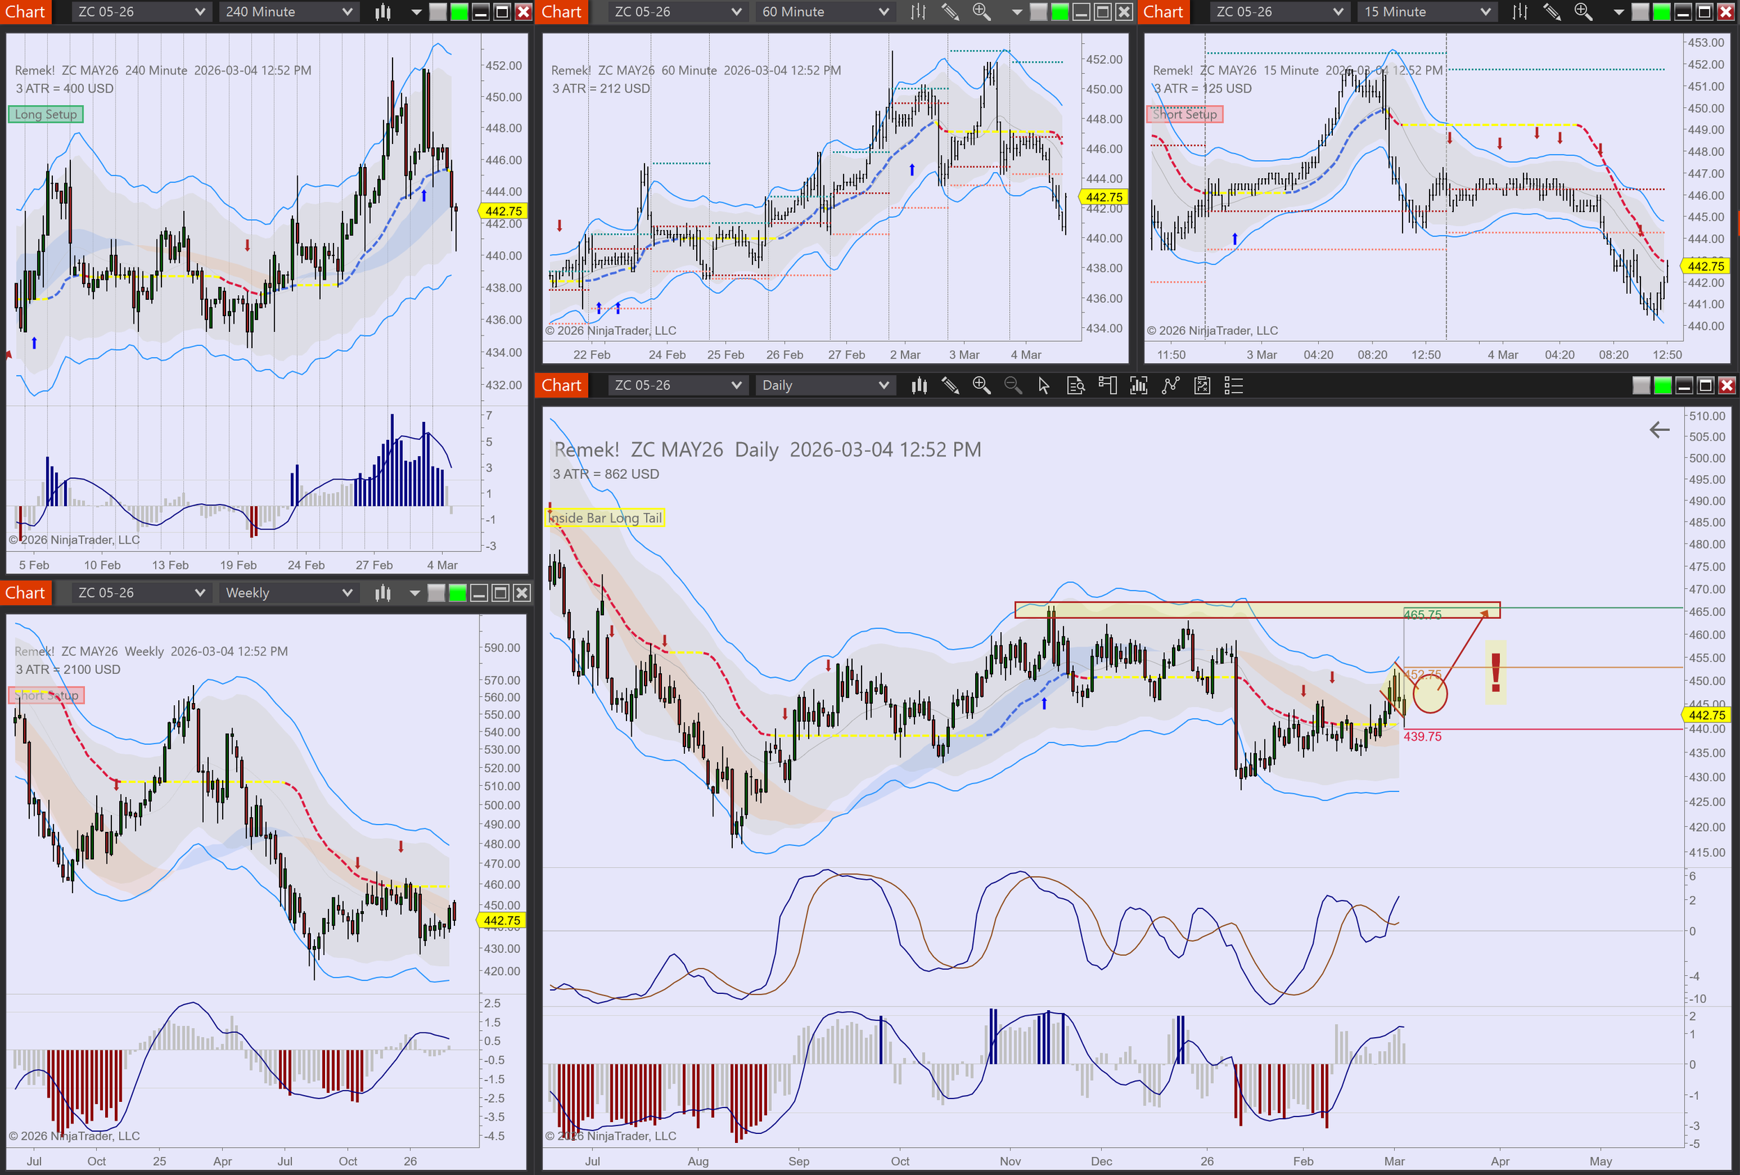
Task: Select Drawing Tools pencil on Daily chart
Action: pyautogui.click(x=950, y=386)
